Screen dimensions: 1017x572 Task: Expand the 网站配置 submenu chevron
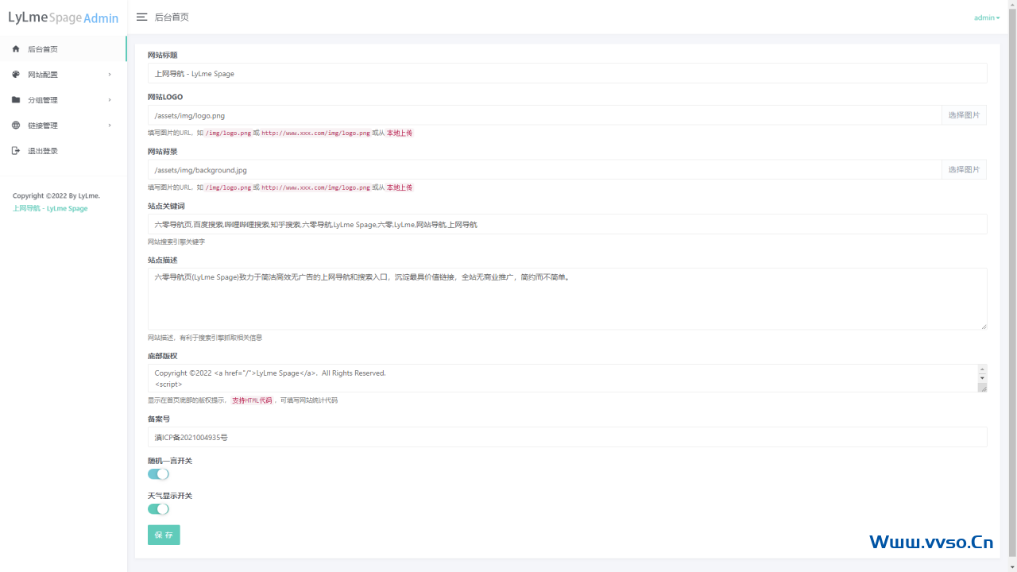[x=110, y=75]
